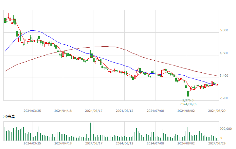Click 2024/04/18 date under the price chart
Viewport: 236px width, 149px height.
[63, 111]
